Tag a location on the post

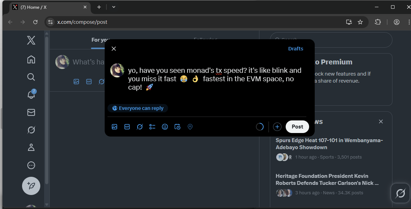click(190, 127)
